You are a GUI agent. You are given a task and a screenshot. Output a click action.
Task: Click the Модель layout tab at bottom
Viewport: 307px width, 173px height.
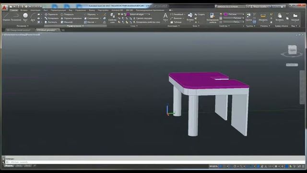[x=9, y=166]
